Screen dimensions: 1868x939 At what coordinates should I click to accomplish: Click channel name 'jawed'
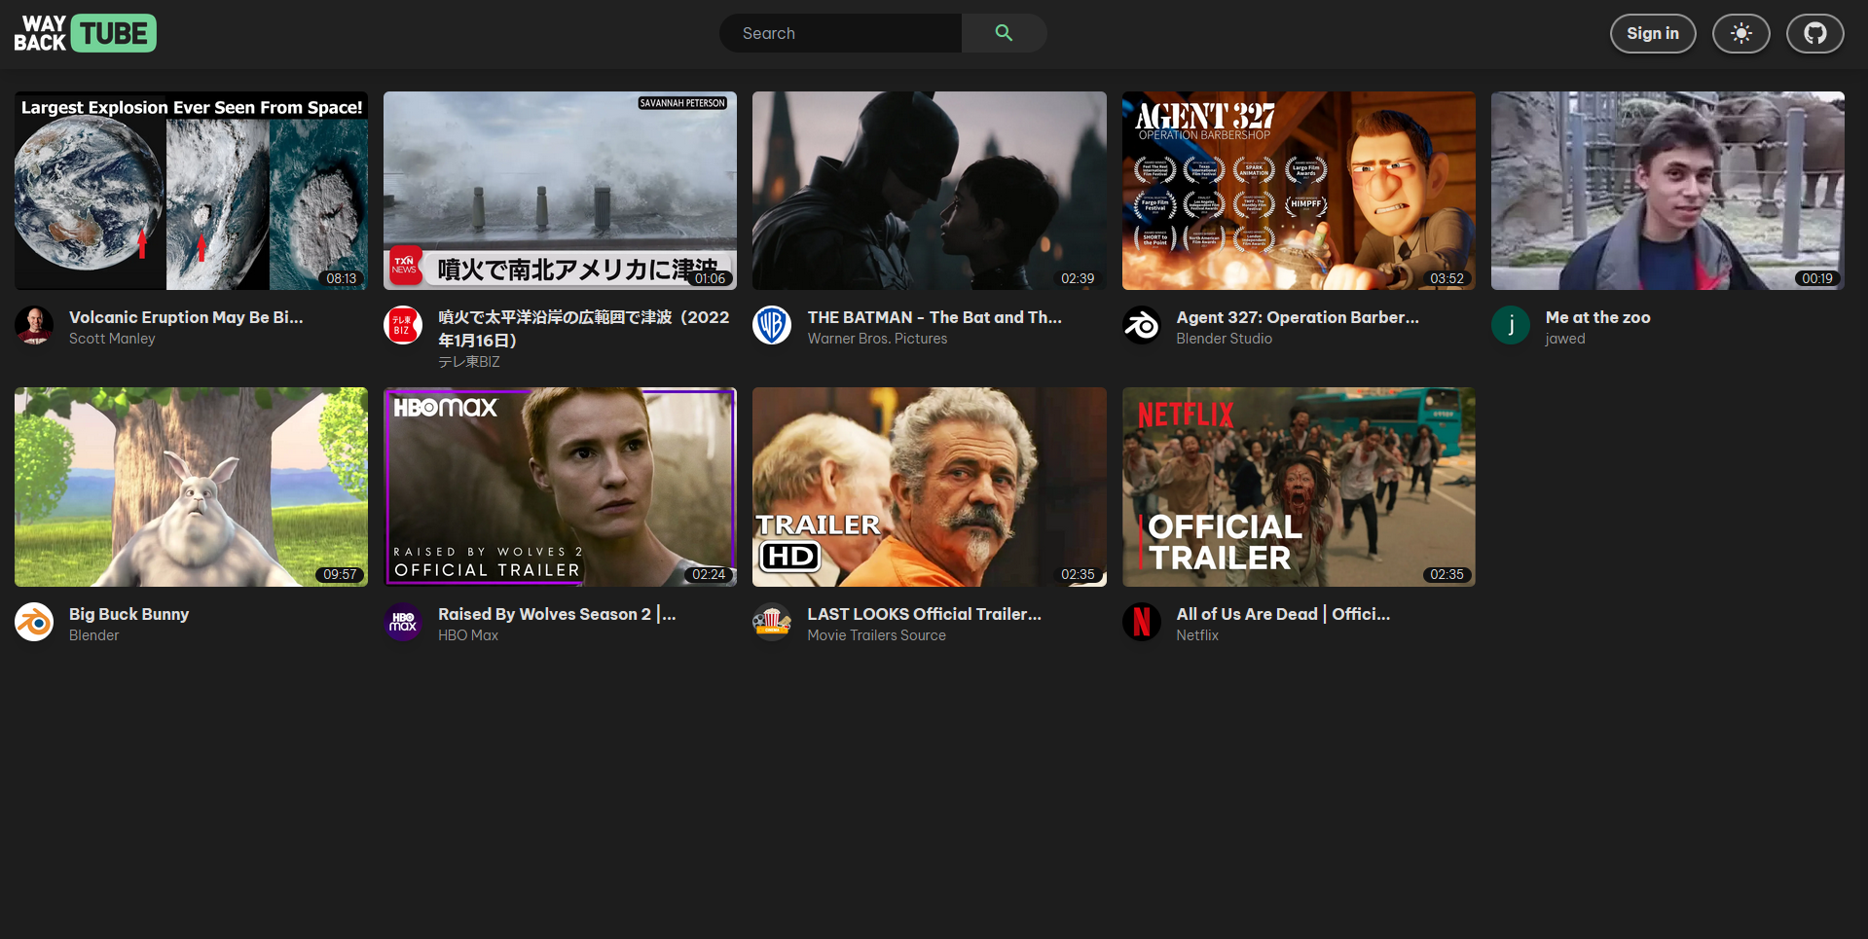pyautogui.click(x=1564, y=339)
